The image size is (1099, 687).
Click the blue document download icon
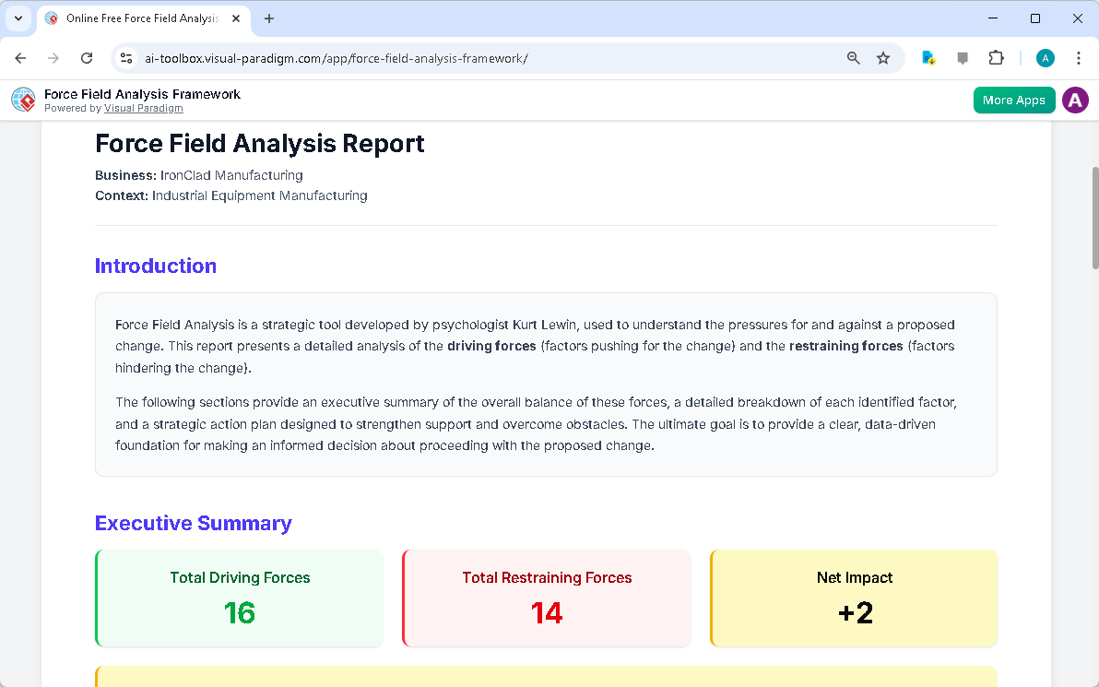(x=928, y=57)
